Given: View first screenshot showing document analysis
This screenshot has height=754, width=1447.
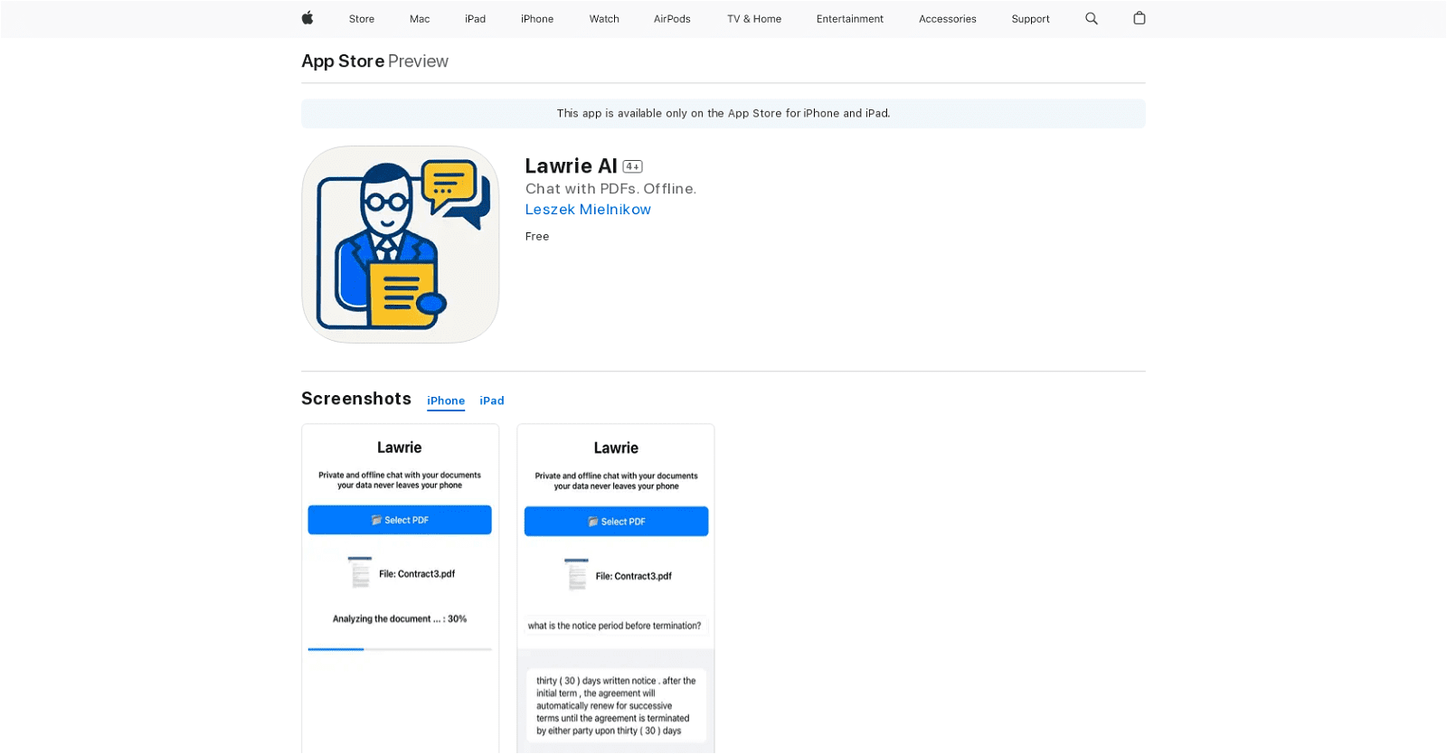Looking at the screenshot, I should pos(400,588).
